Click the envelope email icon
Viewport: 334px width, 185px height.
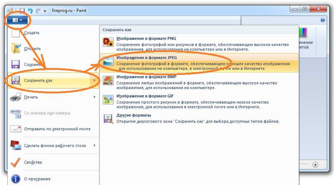[x=16, y=129]
